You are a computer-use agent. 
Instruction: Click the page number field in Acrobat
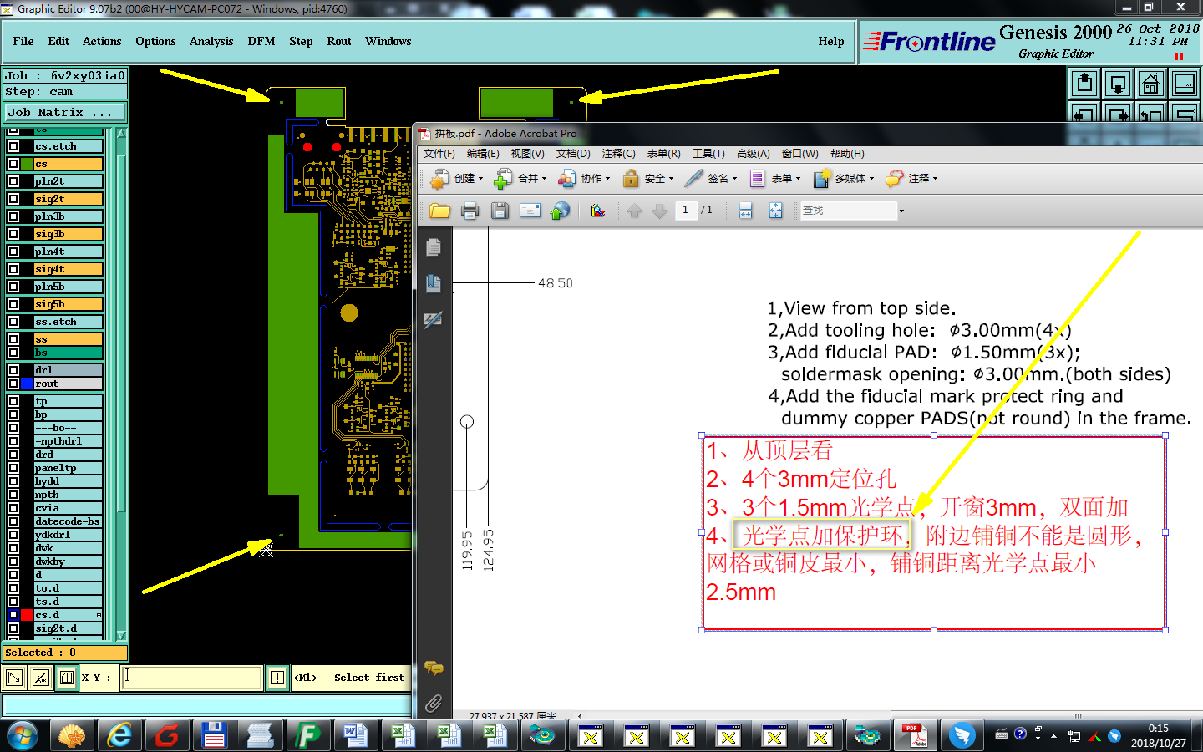(685, 210)
